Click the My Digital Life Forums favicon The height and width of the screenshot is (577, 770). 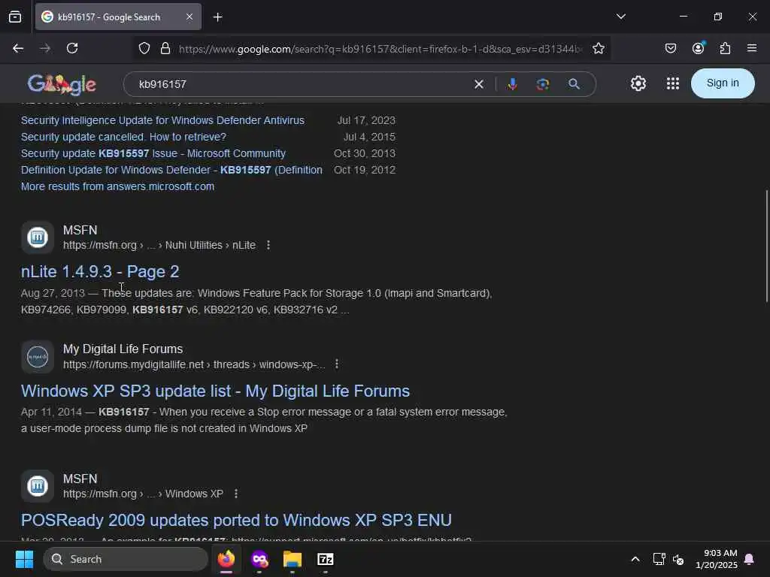[38, 357]
